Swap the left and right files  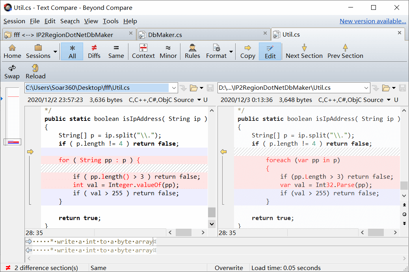pos(12,72)
